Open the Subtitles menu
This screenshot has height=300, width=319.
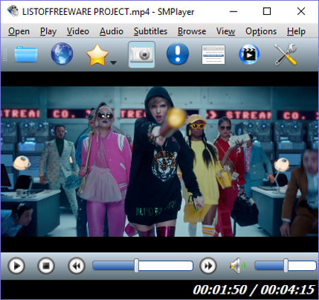150,31
